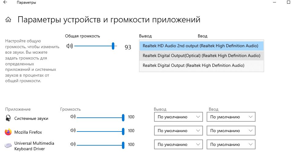Select Realtek HD Audio 2nd output
Viewport: 291px width, 164px height.
tap(201, 46)
